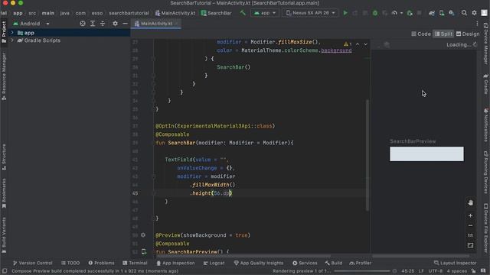Click run preview gutter icon at SearchBarPreview
Image resolution: width=490 pixels, height=275 pixels.
(144, 251)
